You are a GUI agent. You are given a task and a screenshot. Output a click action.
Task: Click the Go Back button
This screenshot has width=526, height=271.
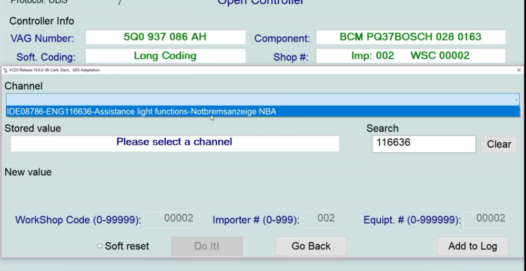(311, 246)
